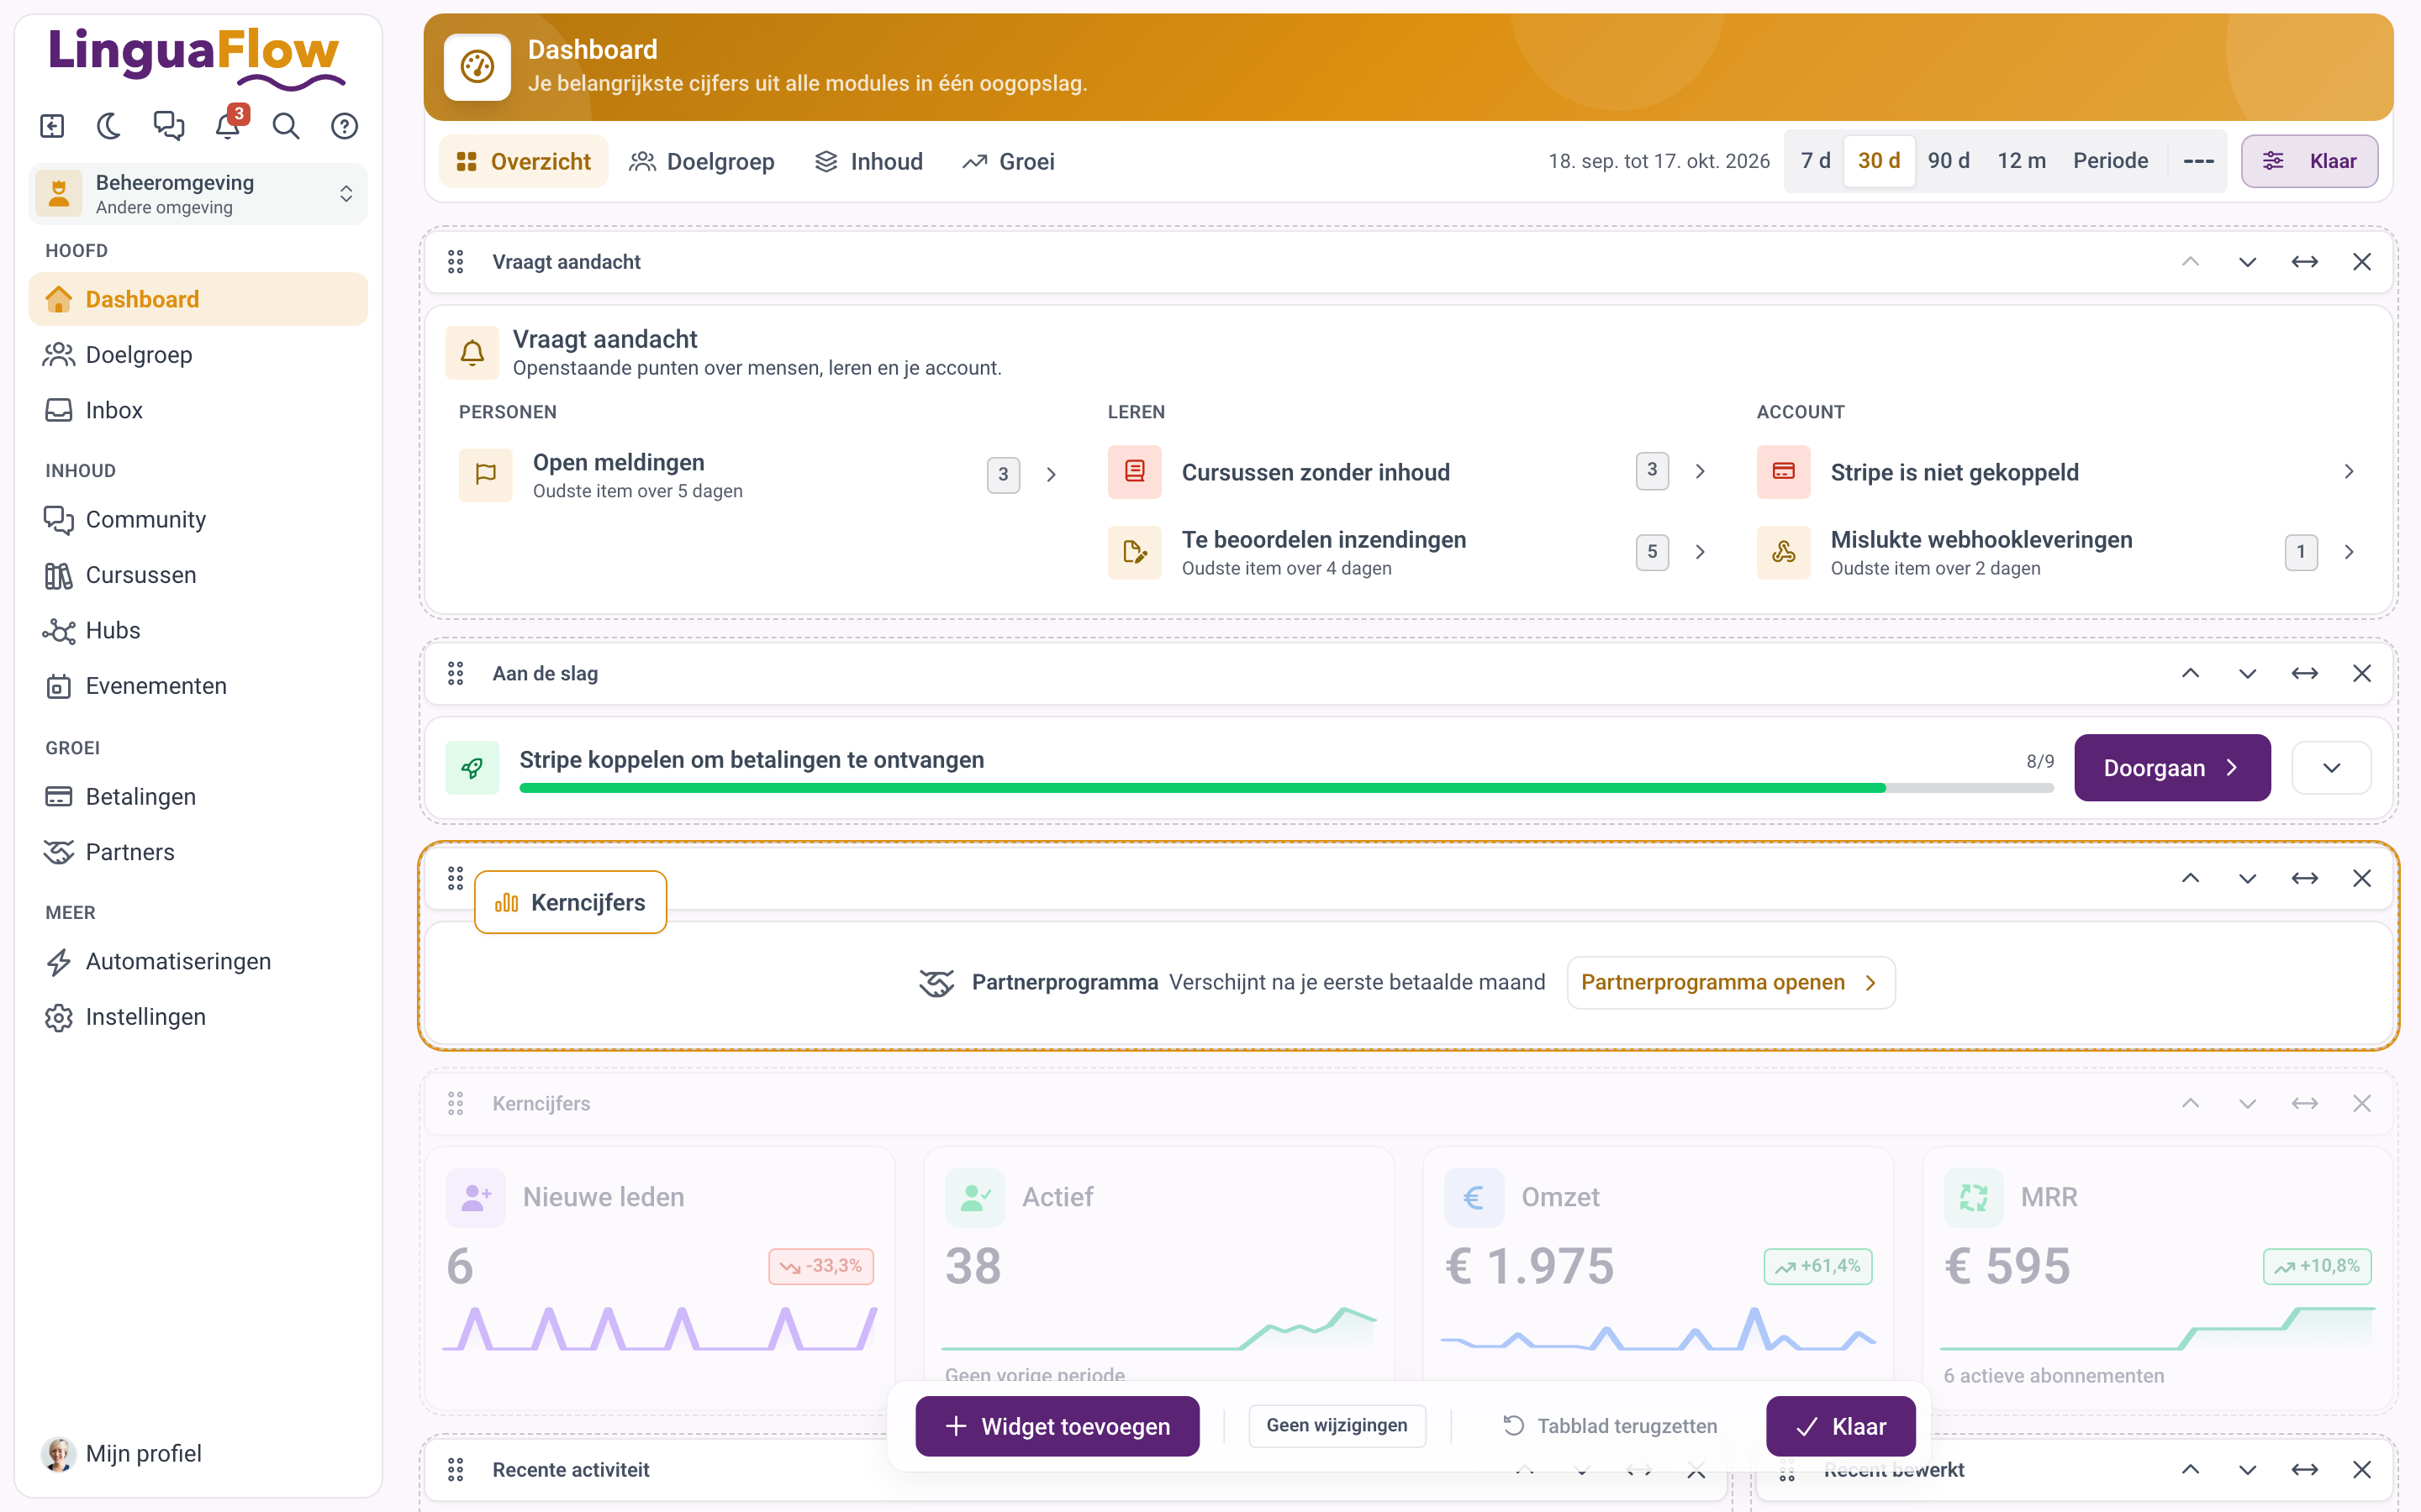
Task: Collapse the sidebar with the panel icon
Action: (x=52, y=126)
